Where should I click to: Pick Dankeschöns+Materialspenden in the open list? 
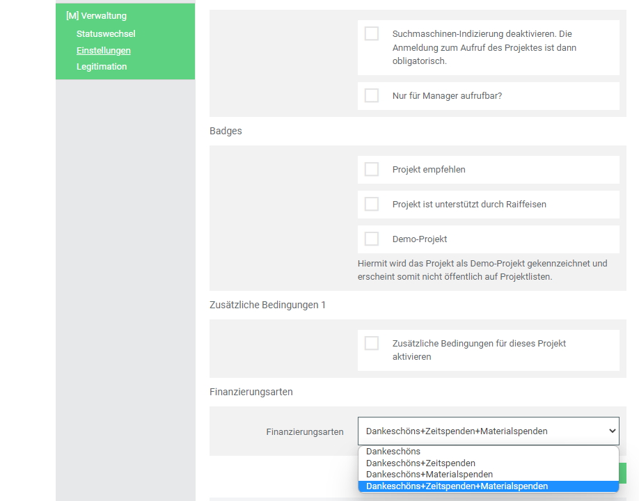pyautogui.click(x=429, y=475)
